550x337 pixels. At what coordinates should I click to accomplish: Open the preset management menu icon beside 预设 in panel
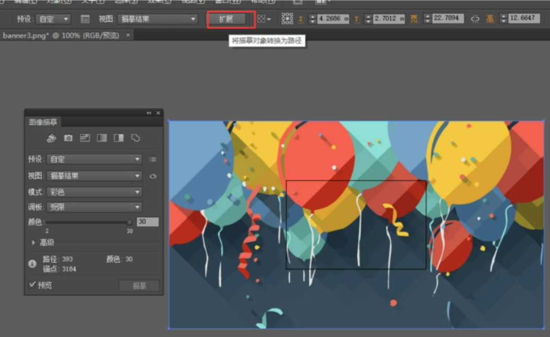point(153,159)
